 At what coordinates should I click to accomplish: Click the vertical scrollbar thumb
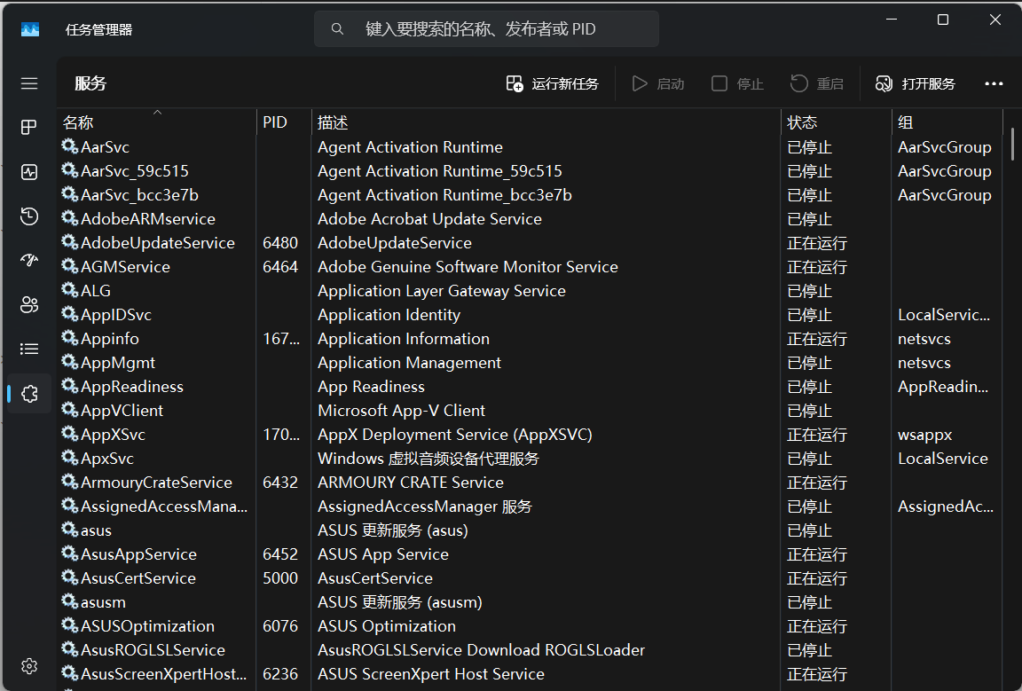[x=1012, y=144]
